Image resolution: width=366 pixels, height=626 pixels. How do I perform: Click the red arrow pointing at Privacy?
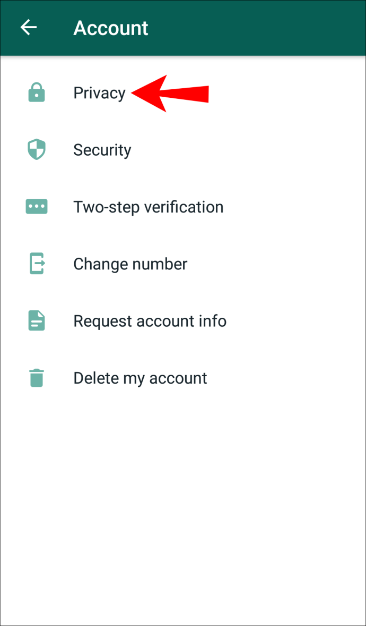tap(170, 94)
